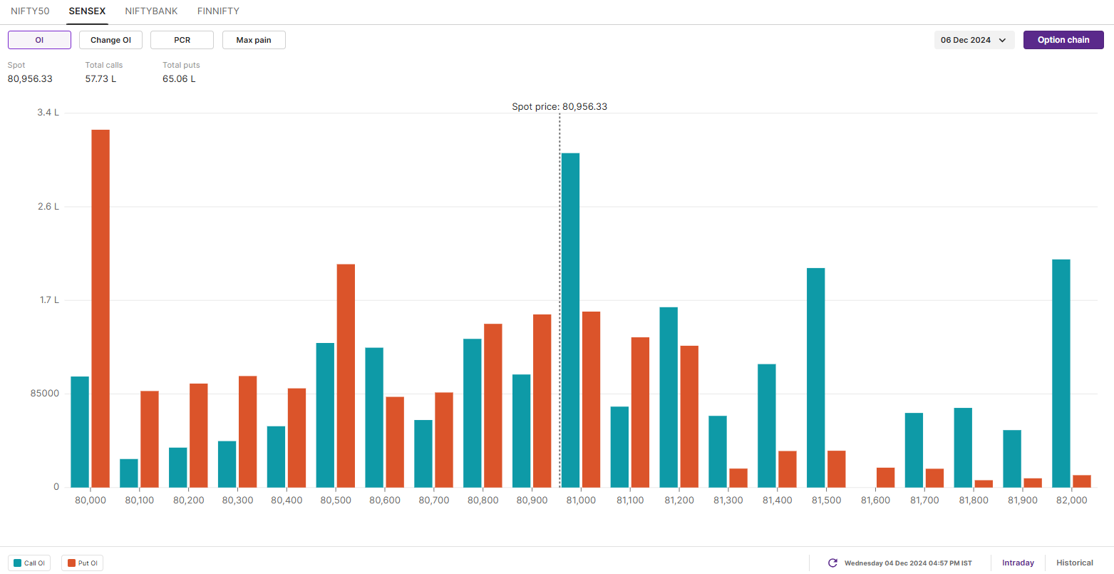Click the Spot value 80,956.33
Screen dimensions: 1114x574
coord(30,79)
